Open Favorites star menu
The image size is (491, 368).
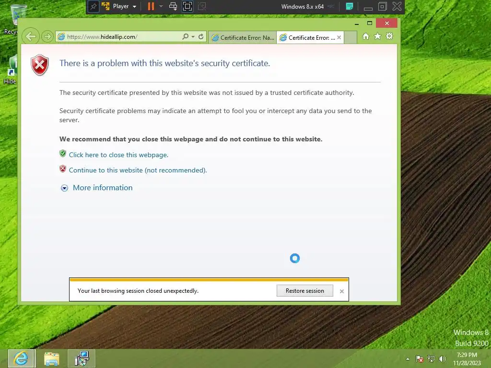pyautogui.click(x=378, y=36)
